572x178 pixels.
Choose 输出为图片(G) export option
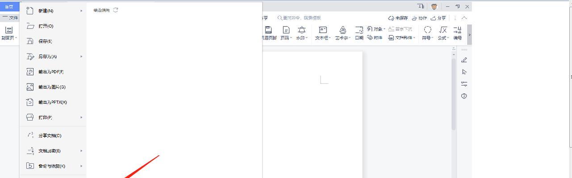coord(53,87)
